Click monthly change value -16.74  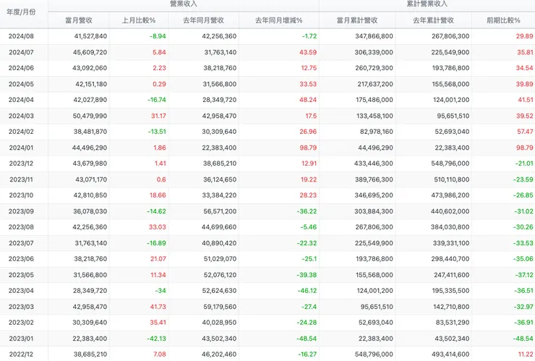157,100
